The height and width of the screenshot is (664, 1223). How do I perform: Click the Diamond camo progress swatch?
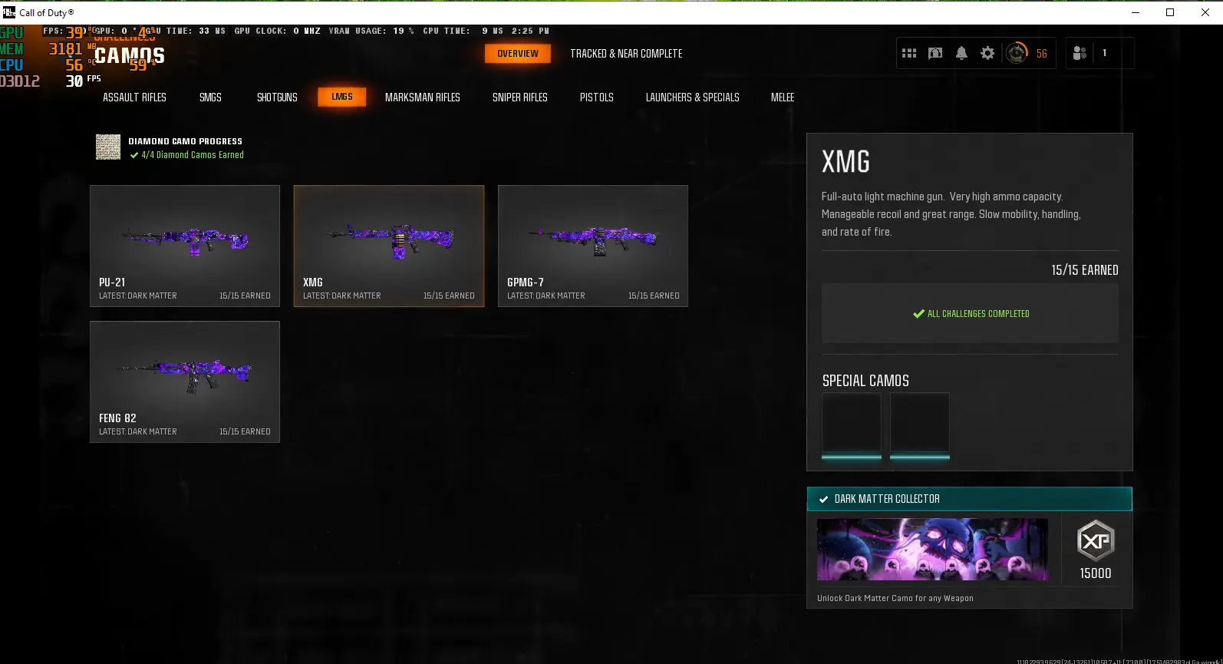pos(108,147)
